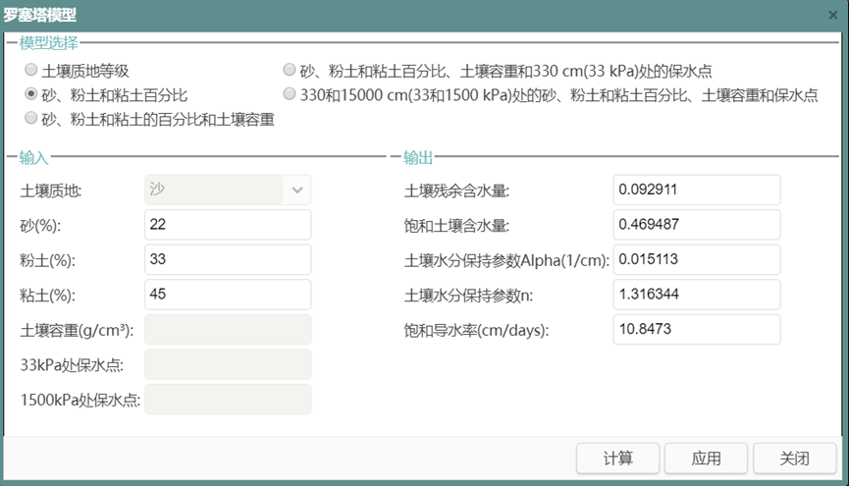Click the 土壤容重 input field
This screenshot has width=849, height=486.
click(227, 329)
